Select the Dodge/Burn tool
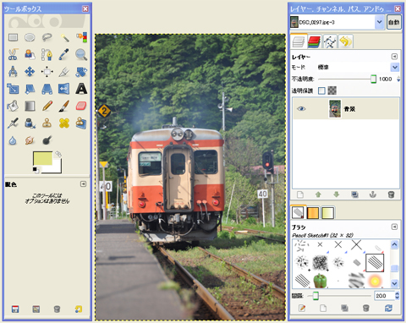 coord(47,140)
